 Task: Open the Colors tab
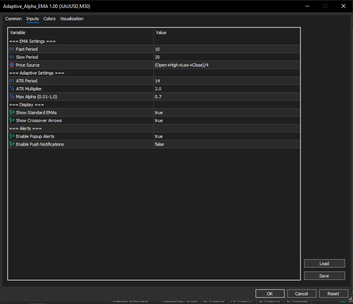coord(49,19)
